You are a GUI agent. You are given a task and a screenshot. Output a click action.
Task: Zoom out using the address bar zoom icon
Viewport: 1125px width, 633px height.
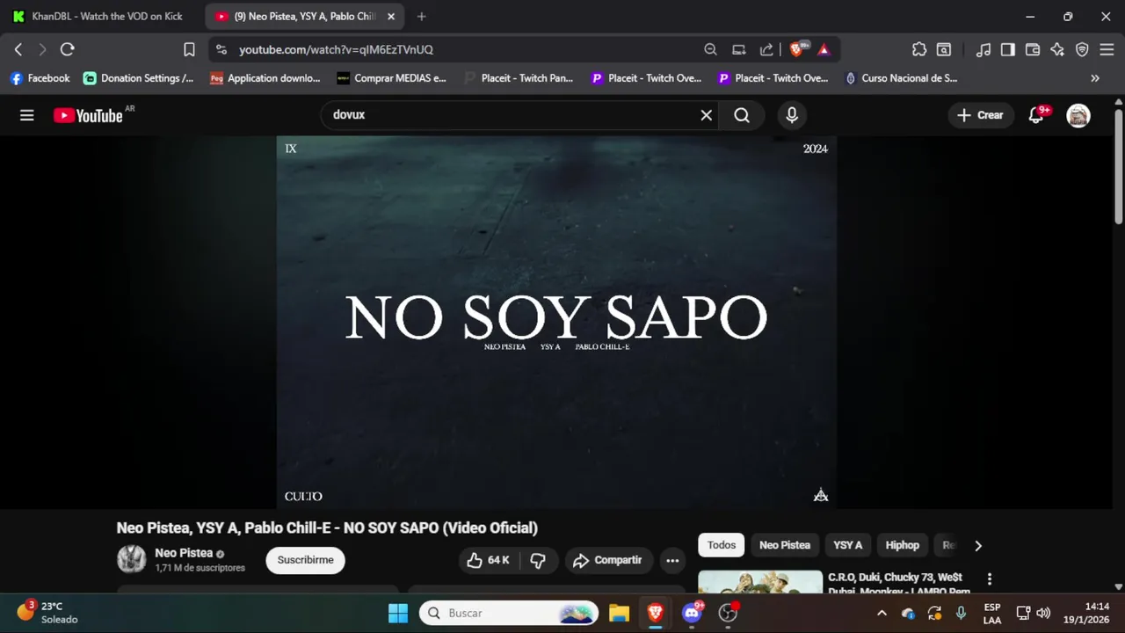click(710, 49)
